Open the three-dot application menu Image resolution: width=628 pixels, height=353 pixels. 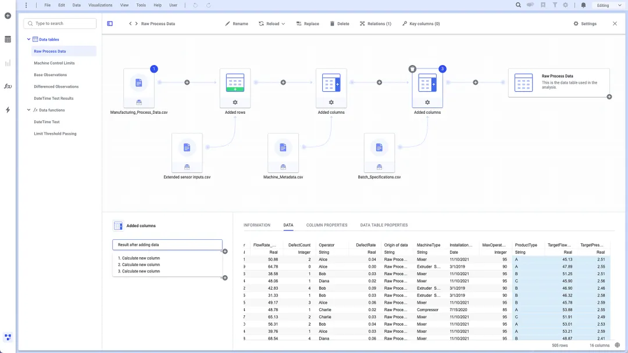point(26,5)
